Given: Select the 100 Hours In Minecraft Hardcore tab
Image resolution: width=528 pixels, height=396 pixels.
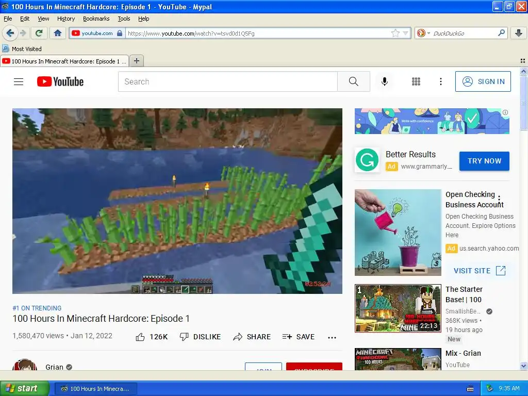Looking at the screenshot, I should click(64, 61).
